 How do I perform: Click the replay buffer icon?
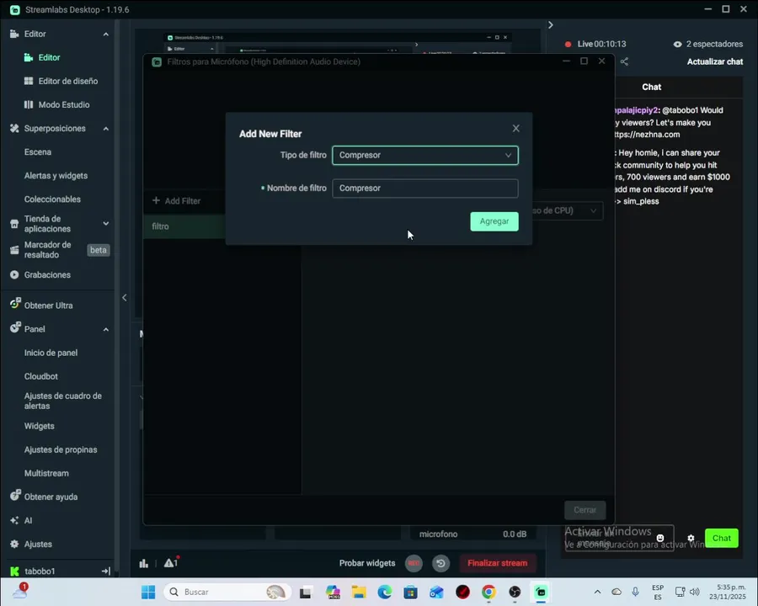[440, 563]
